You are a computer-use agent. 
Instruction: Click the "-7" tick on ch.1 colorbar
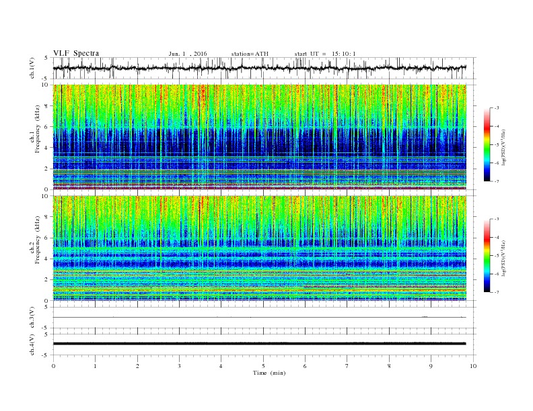(x=496, y=181)
